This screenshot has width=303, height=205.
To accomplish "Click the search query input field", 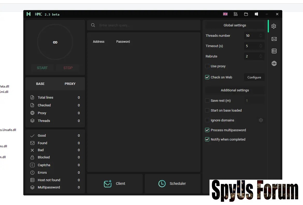I will click(x=148, y=25).
